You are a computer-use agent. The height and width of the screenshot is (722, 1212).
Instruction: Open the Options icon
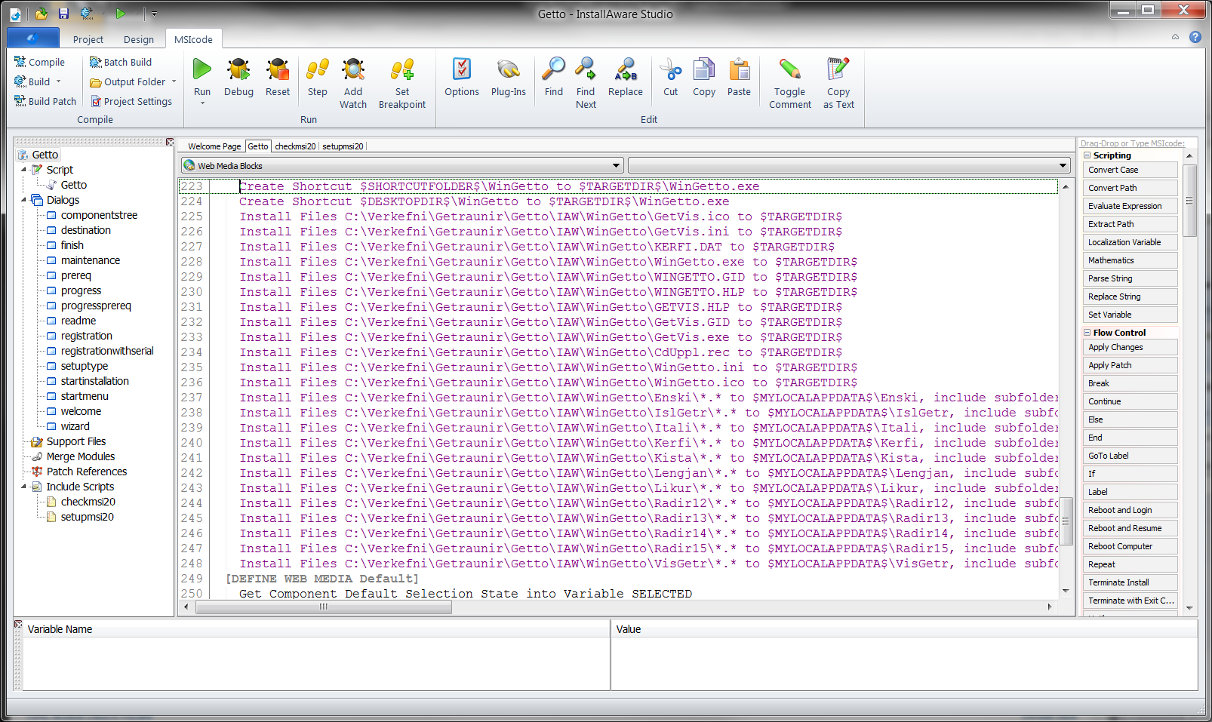[462, 70]
